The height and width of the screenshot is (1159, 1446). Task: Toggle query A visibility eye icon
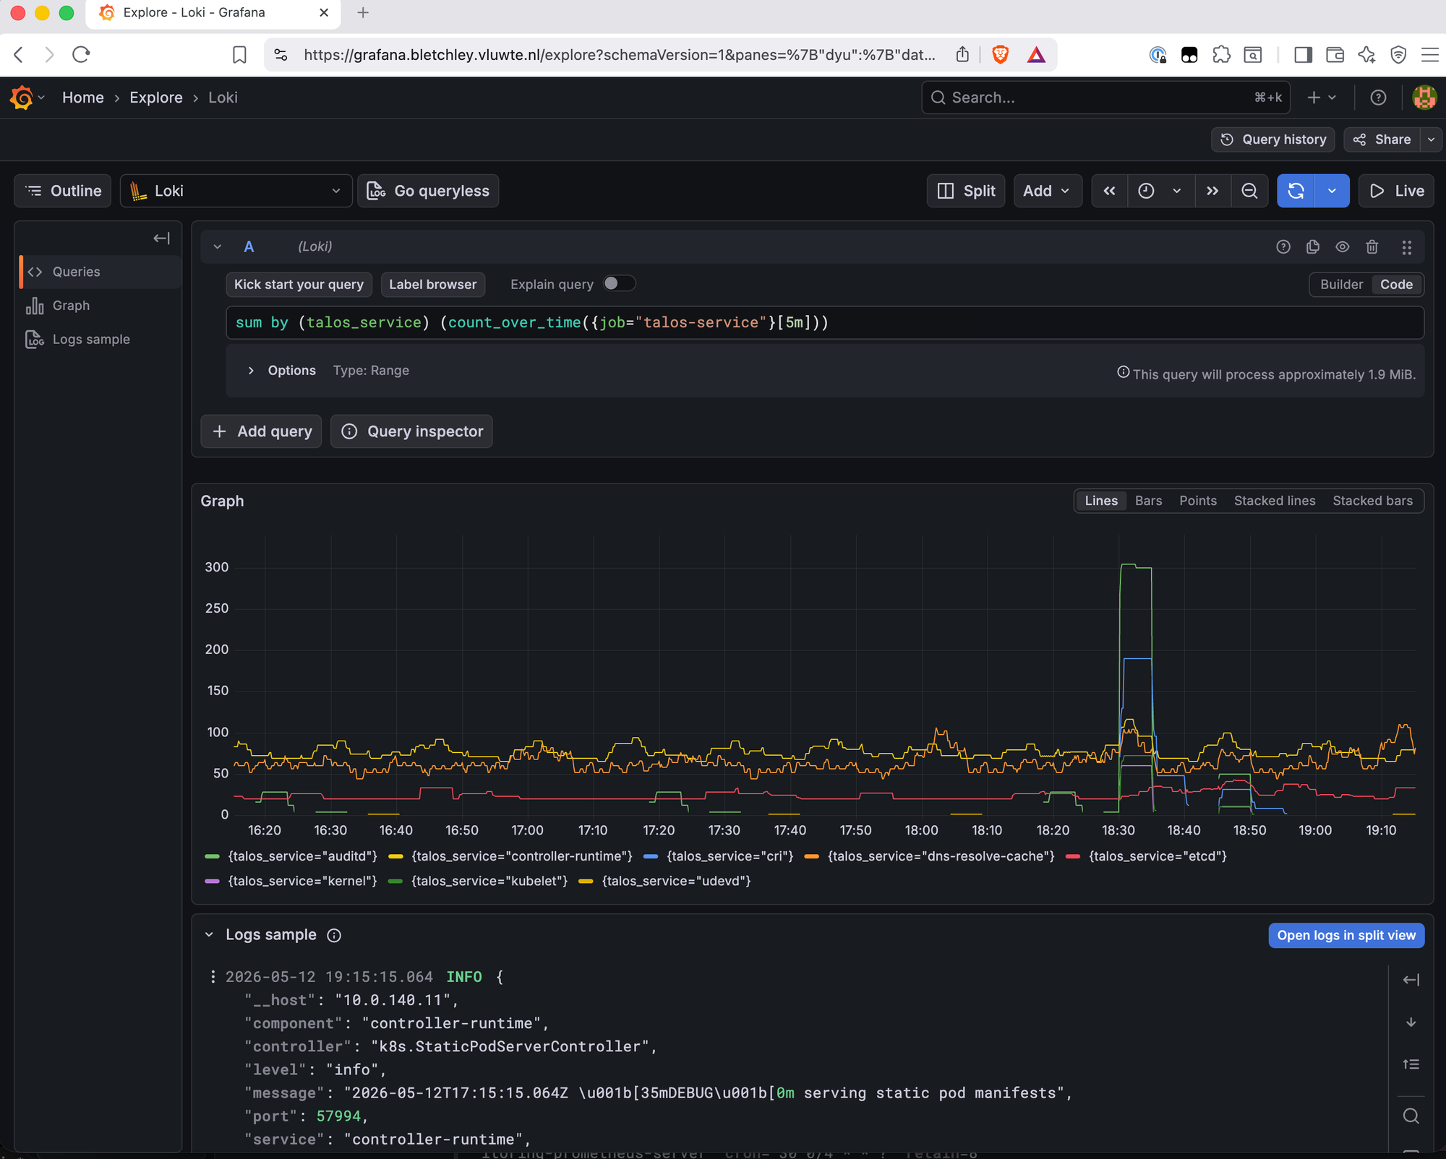point(1343,247)
